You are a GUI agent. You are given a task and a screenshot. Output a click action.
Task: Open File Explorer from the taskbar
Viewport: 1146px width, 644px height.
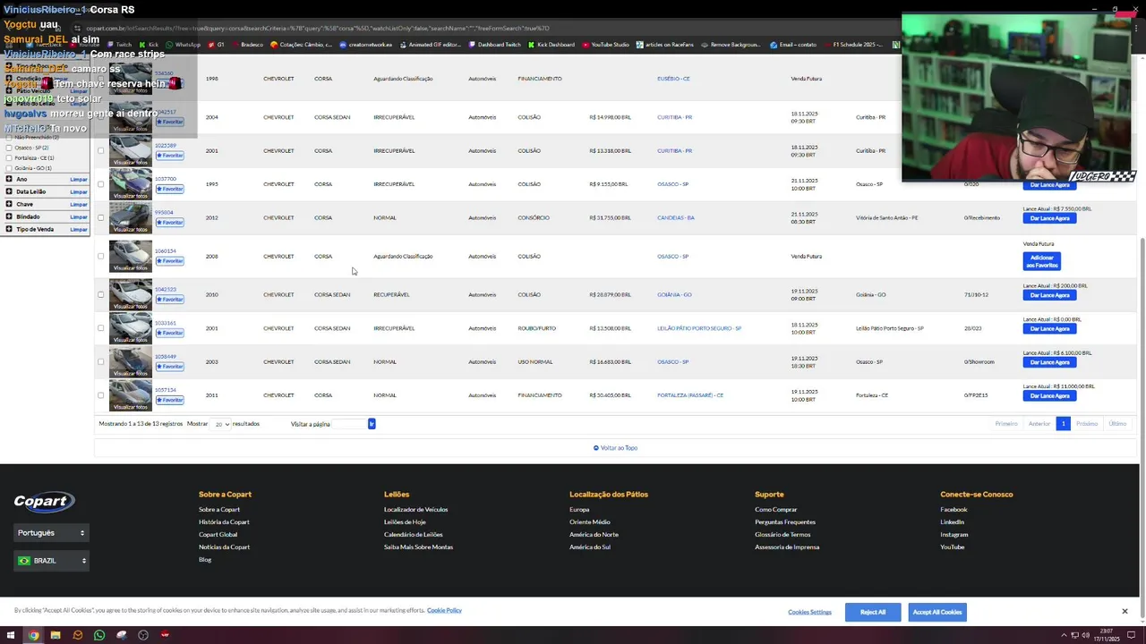55,635
